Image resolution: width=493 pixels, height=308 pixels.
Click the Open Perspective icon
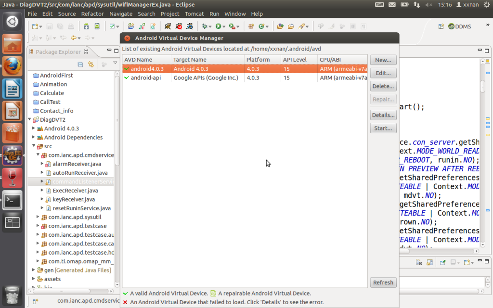point(441,26)
